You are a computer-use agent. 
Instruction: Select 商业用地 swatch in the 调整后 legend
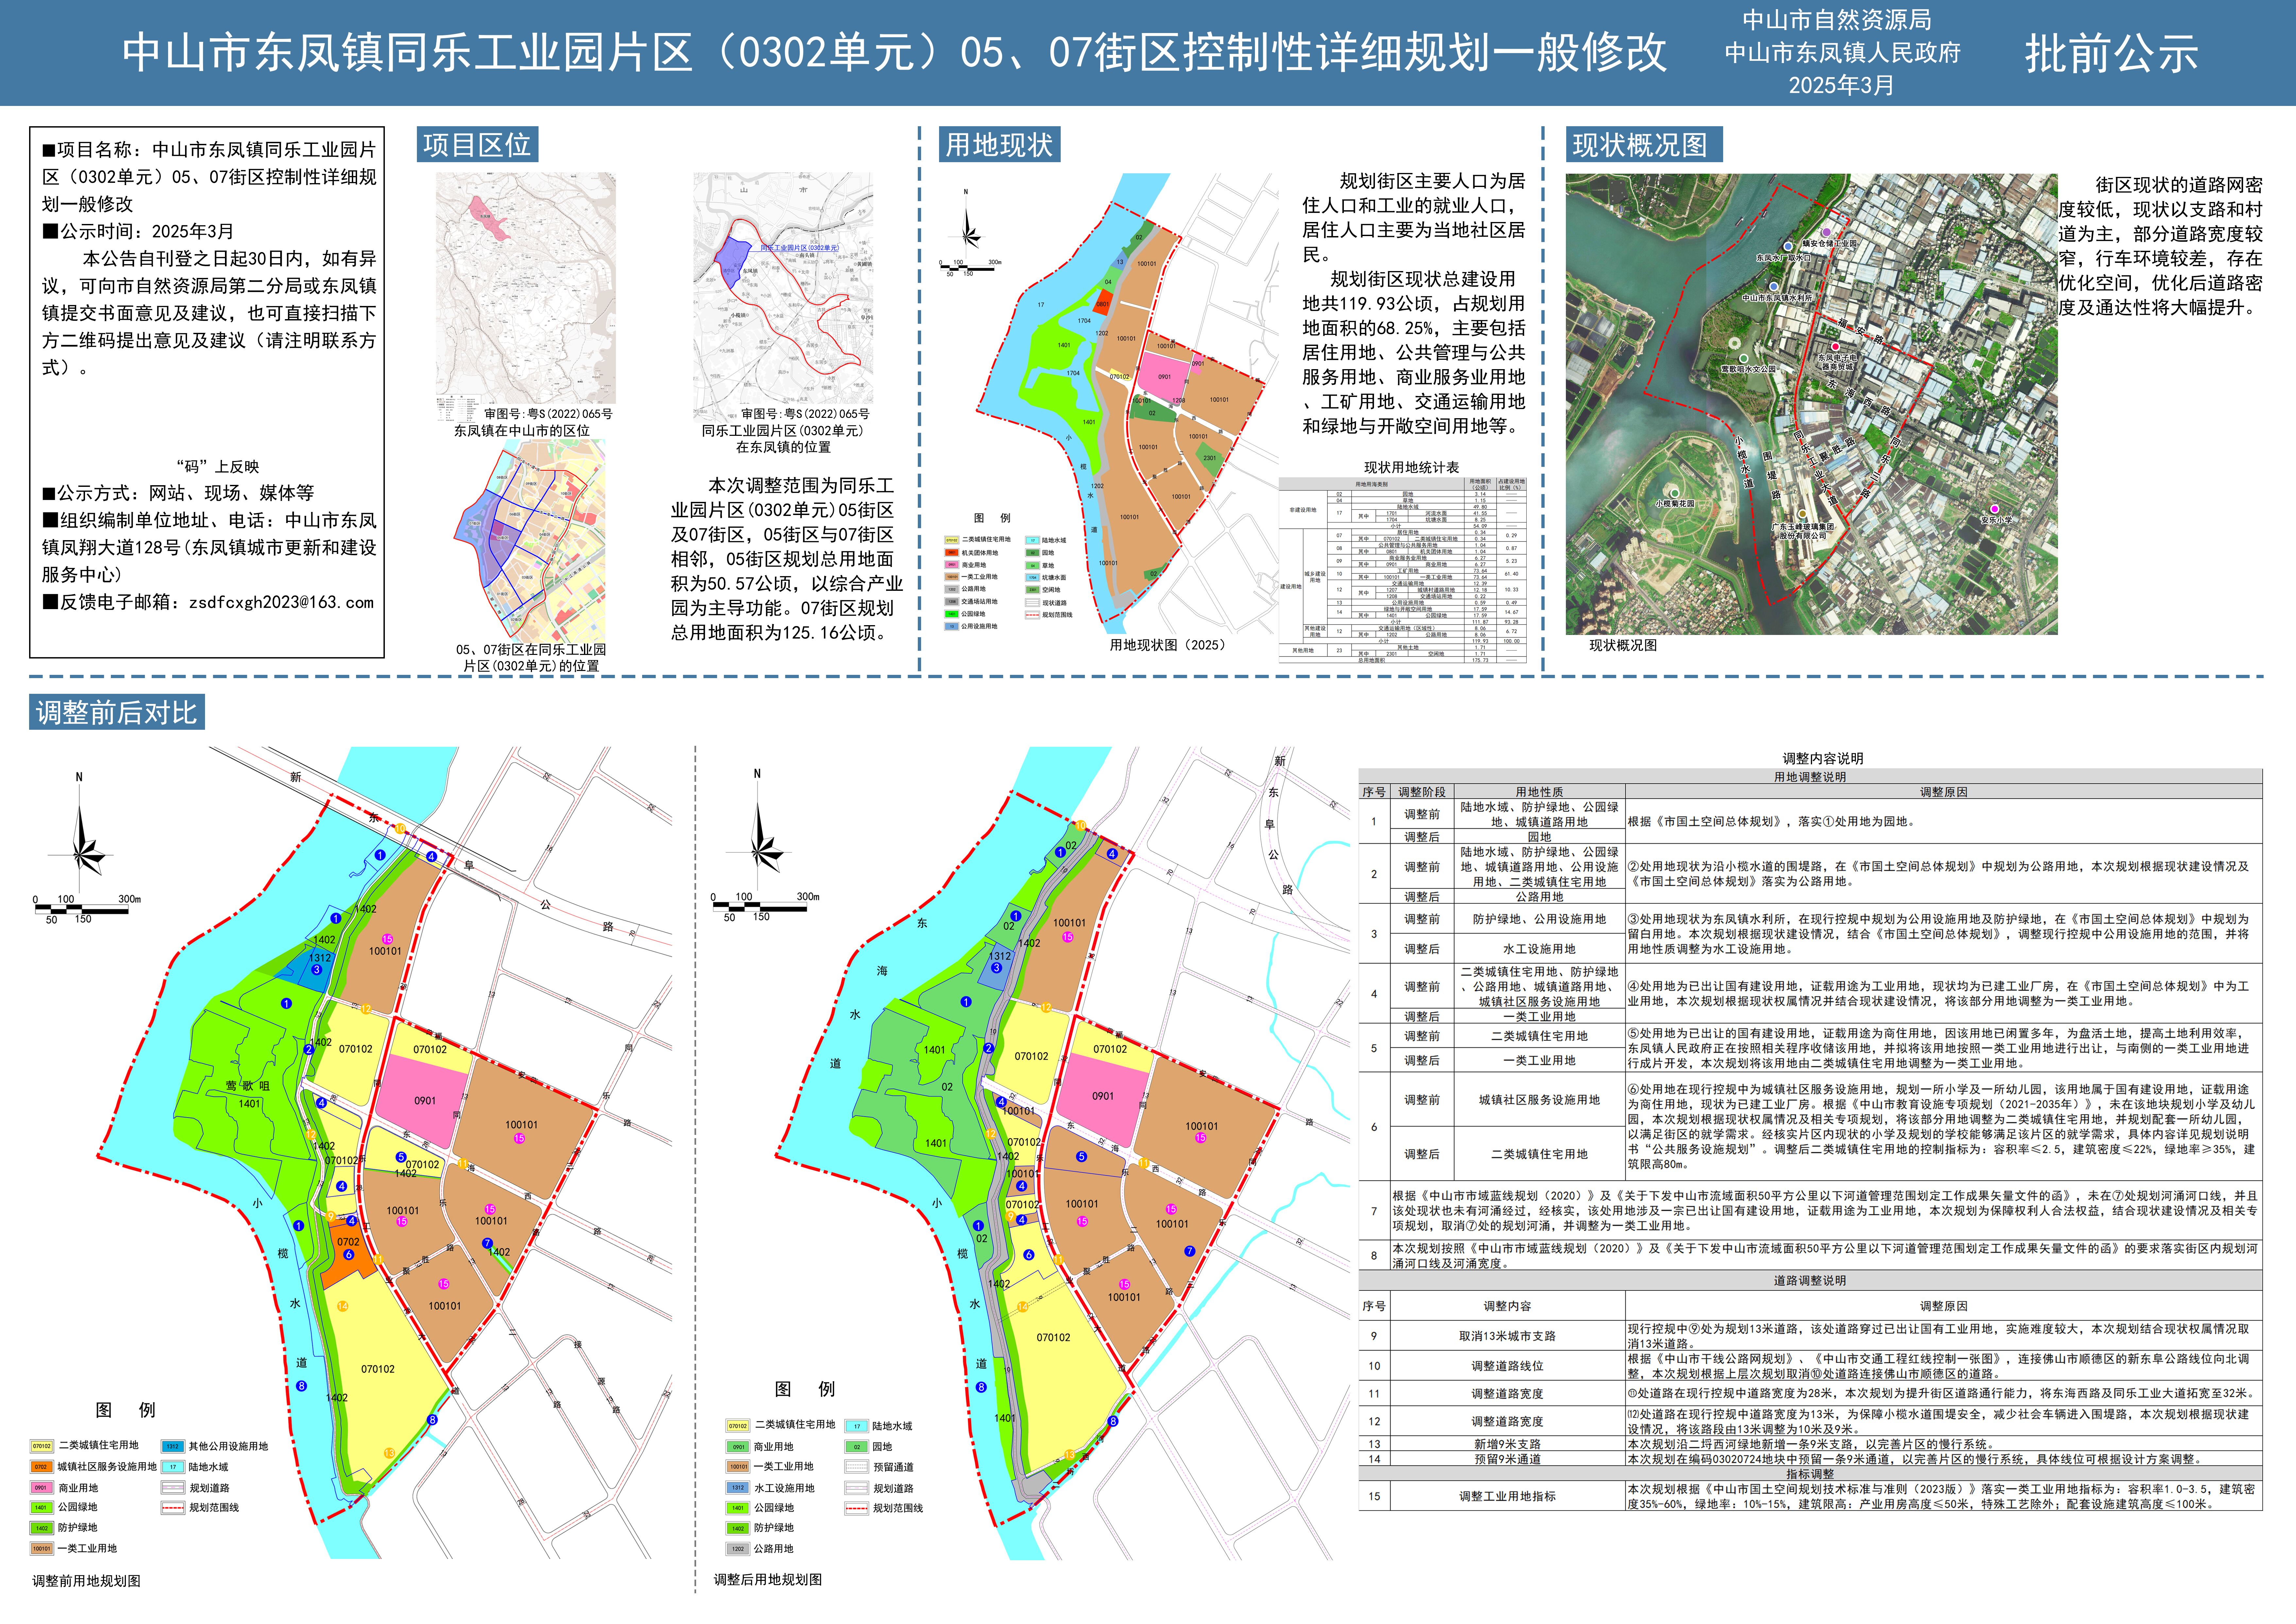pos(738,1447)
